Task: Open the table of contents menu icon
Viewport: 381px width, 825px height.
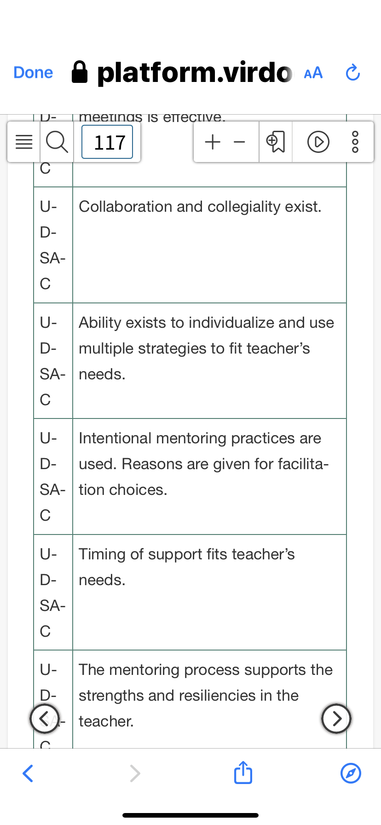Action: 24,142
